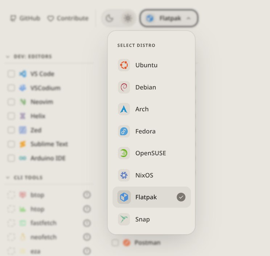
Task: Click the NixOS snowflake icon
Action: pyautogui.click(x=124, y=175)
